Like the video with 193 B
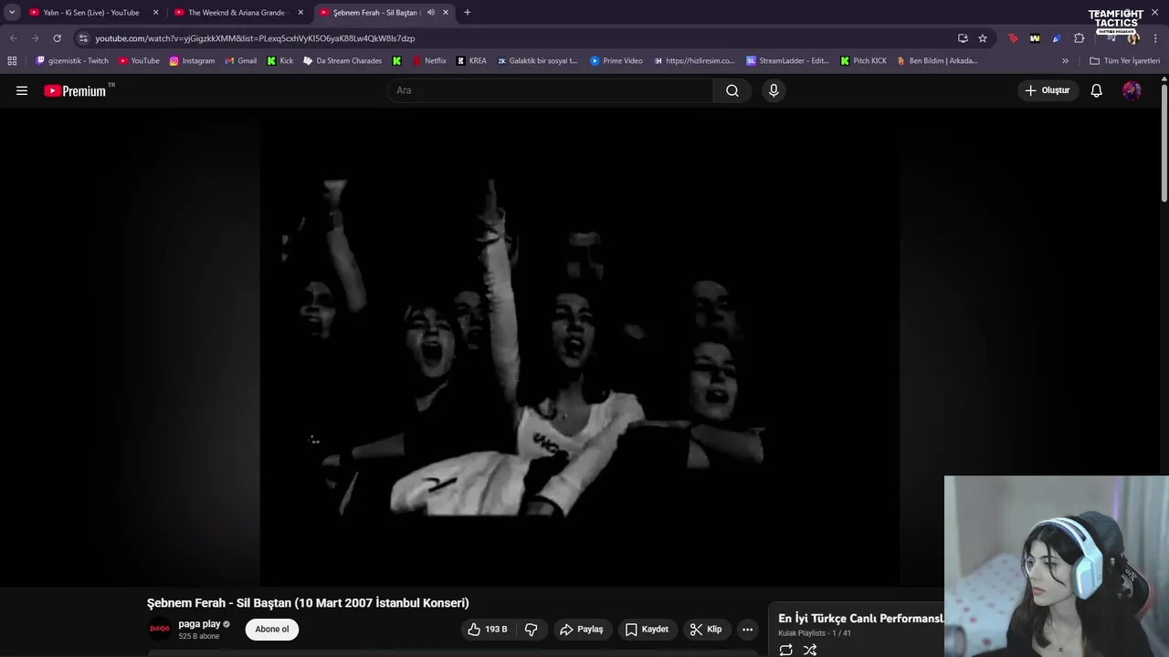The height and width of the screenshot is (657, 1169). (x=487, y=629)
